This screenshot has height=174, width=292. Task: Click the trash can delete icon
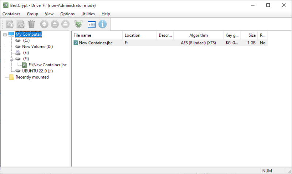pos(31,24)
